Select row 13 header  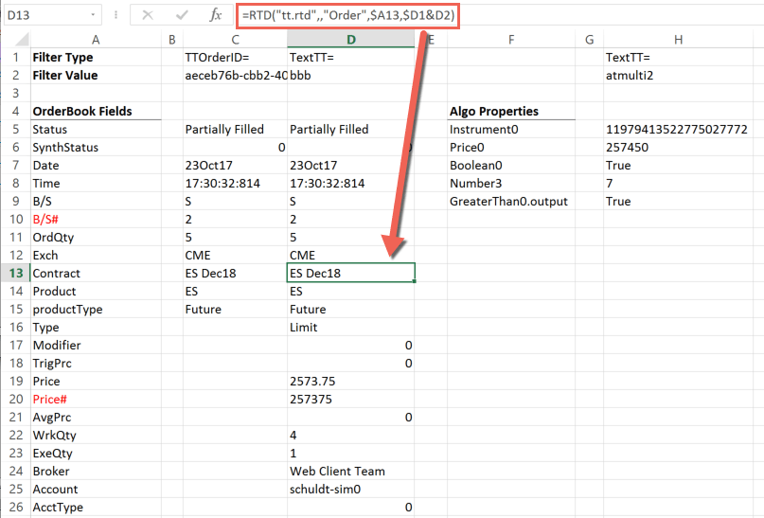coord(15,273)
